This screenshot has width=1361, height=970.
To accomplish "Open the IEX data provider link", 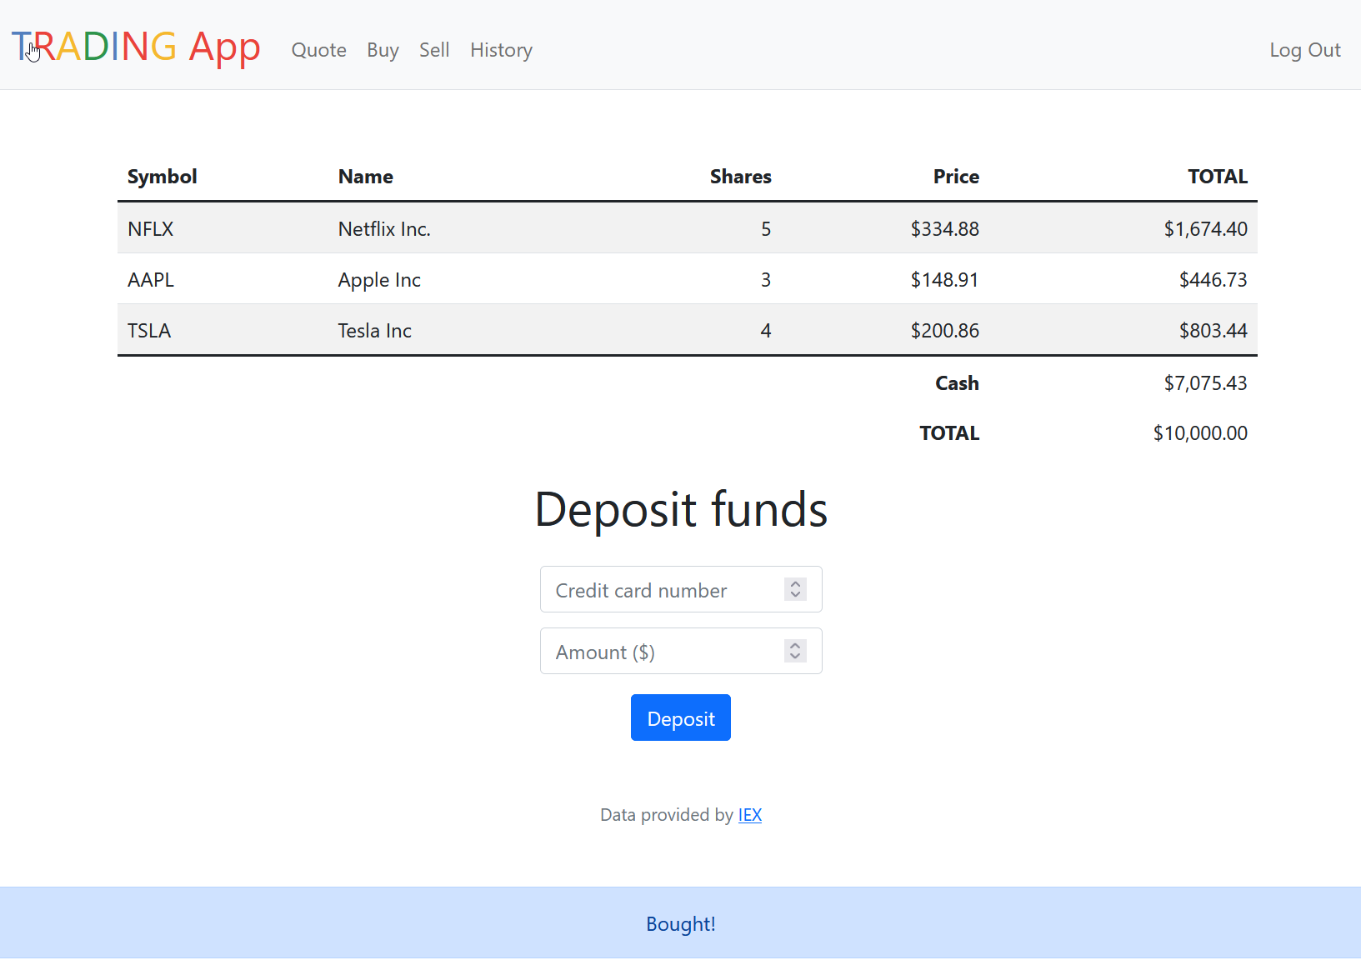I will pos(749,814).
